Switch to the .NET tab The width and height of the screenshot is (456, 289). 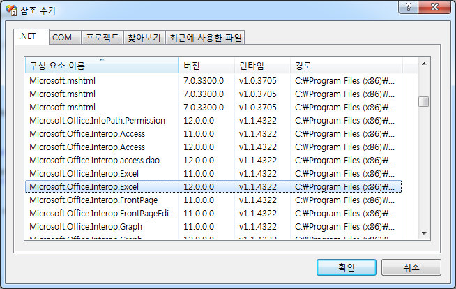click(31, 37)
